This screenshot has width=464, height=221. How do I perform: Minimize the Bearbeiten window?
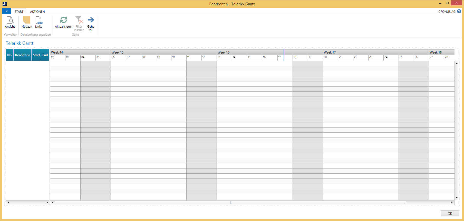click(440, 3)
